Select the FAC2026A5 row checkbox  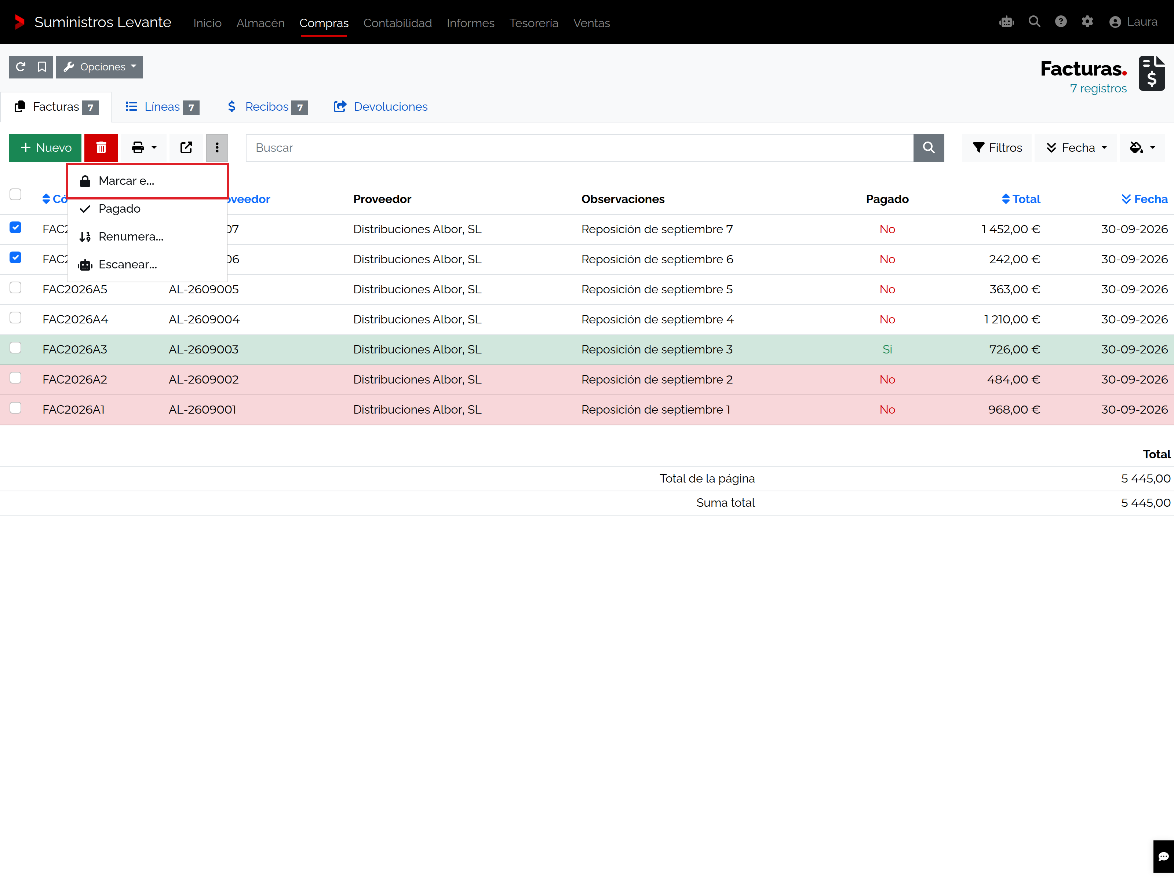click(x=15, y=287)
